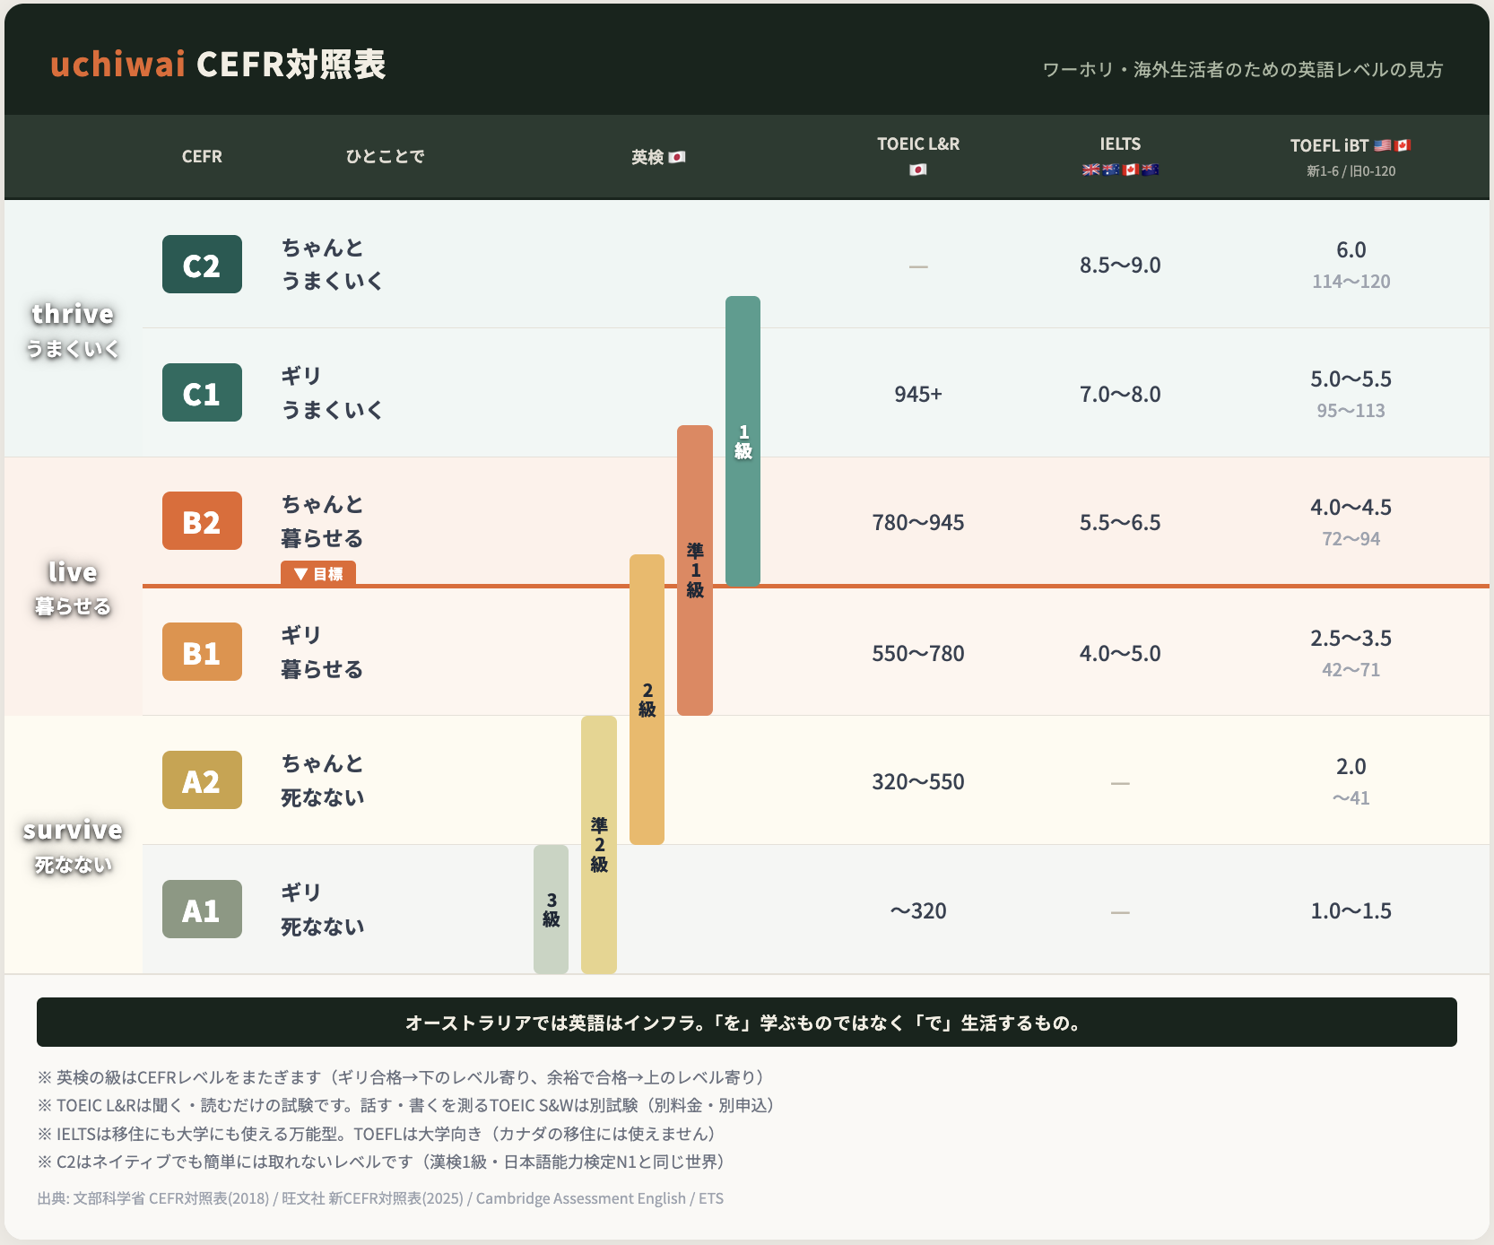Click the C2 level badge
Viewport: 1494px width, 1245px height.
click(x=202, y=265)
